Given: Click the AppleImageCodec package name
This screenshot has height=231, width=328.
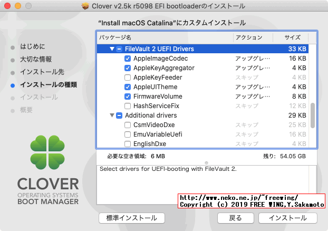Looking at the screenshot, I should coord(160,59).
